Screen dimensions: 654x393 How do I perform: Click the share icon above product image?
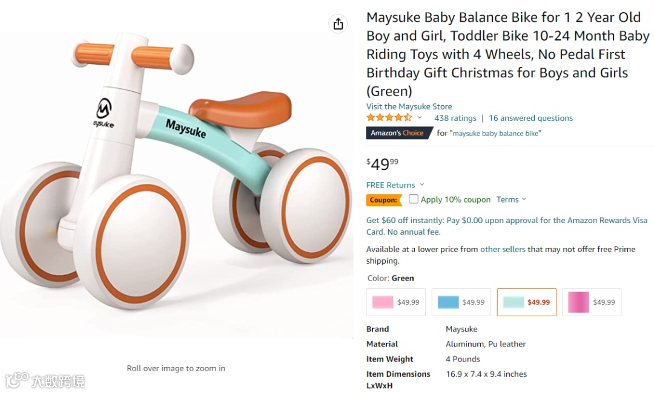[x=338, y=24]
